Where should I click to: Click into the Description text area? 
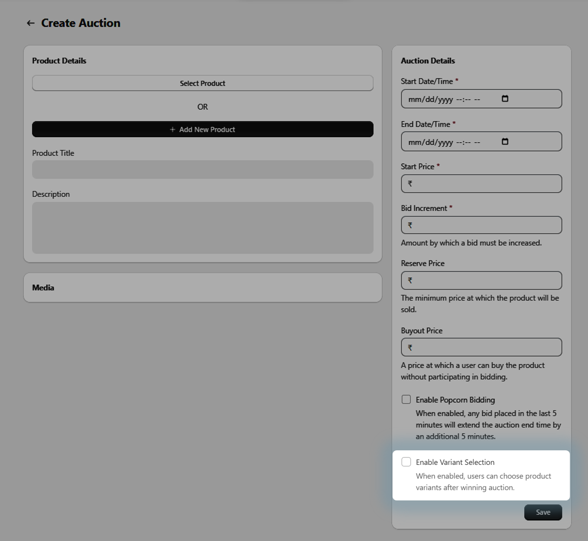[x=203, y=227]
